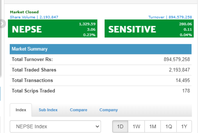Screen dimensions: 205x133
Task: Click the Market Closed status text
Action: point(24,12)
